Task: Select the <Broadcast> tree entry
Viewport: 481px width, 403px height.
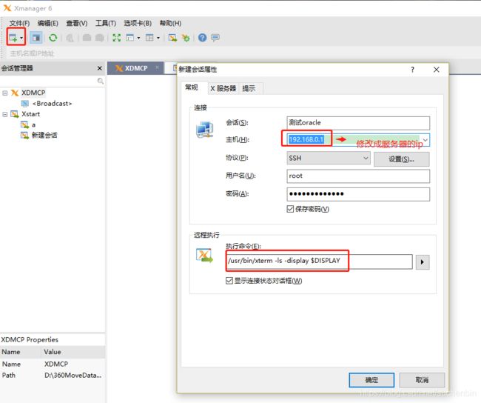Action: (x=52, y=104)
